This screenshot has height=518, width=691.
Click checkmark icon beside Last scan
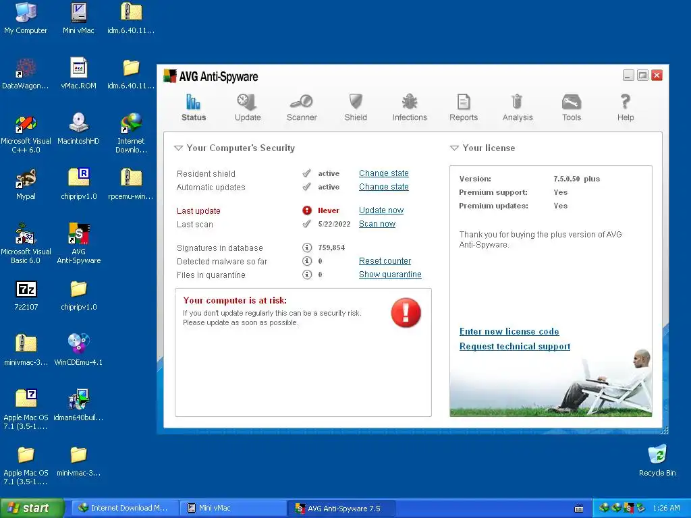(307, 224)
